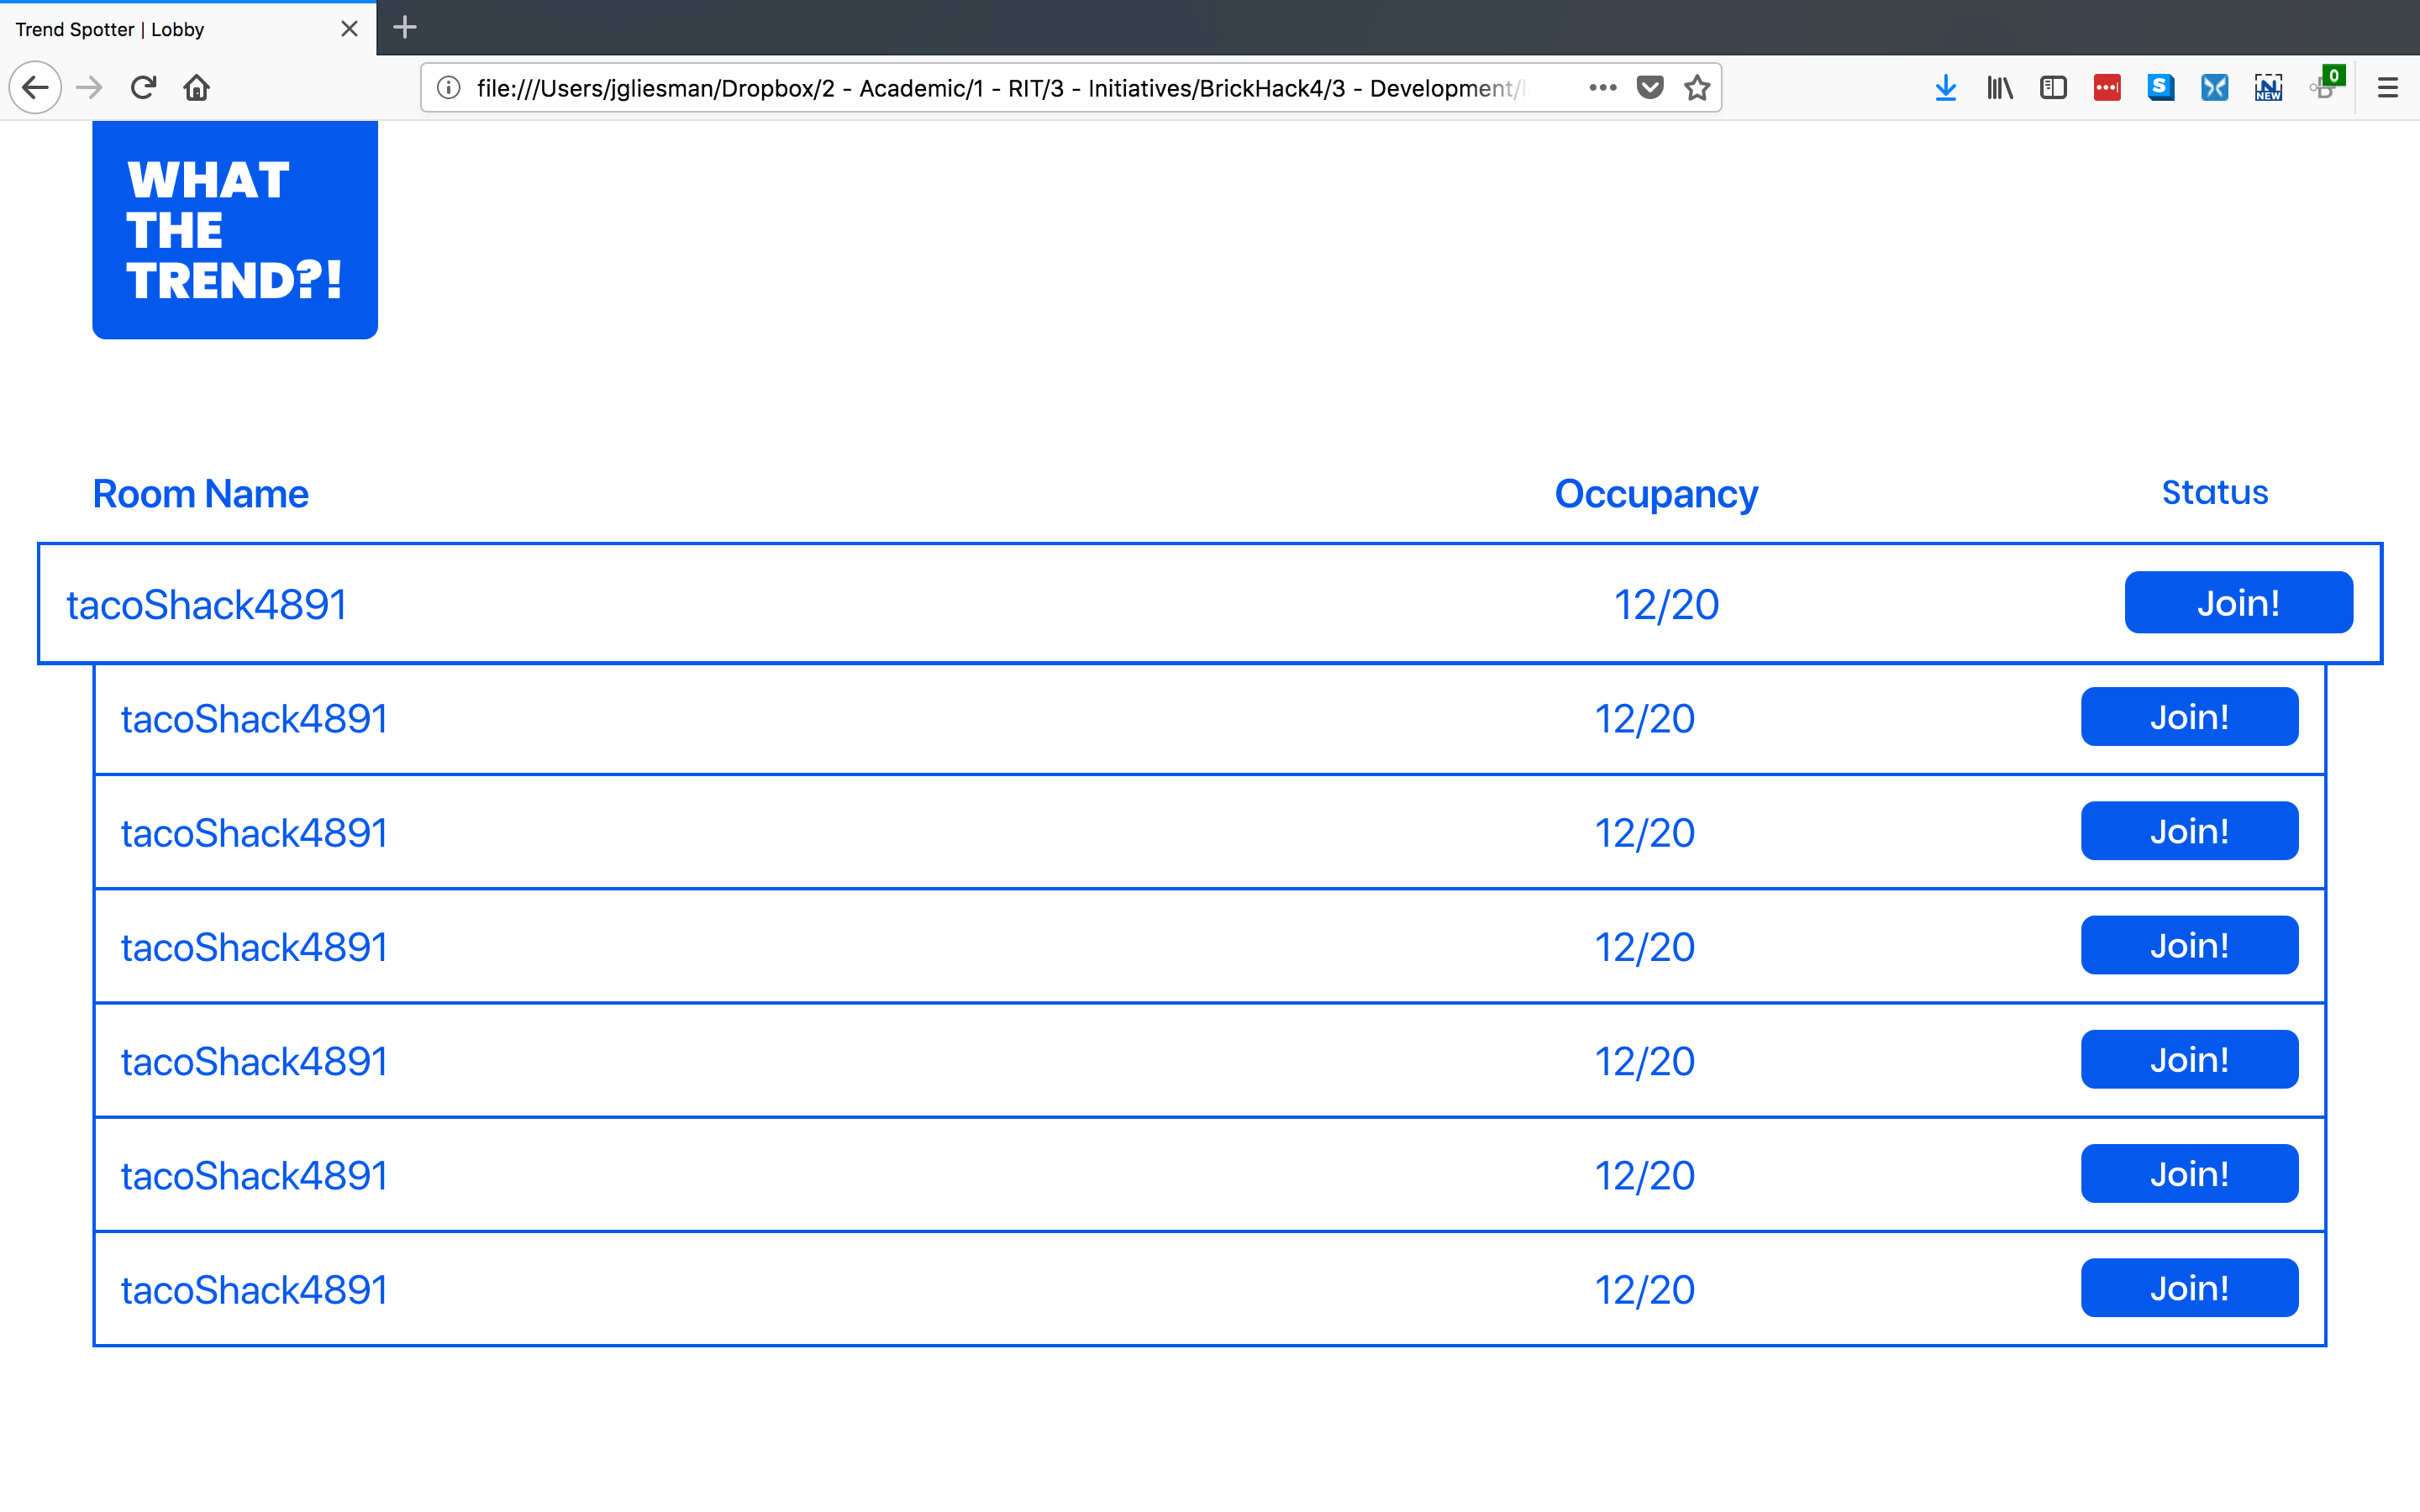Click the blue S extension icon
The image size is (2420, 1512).
click(2160, 88)
